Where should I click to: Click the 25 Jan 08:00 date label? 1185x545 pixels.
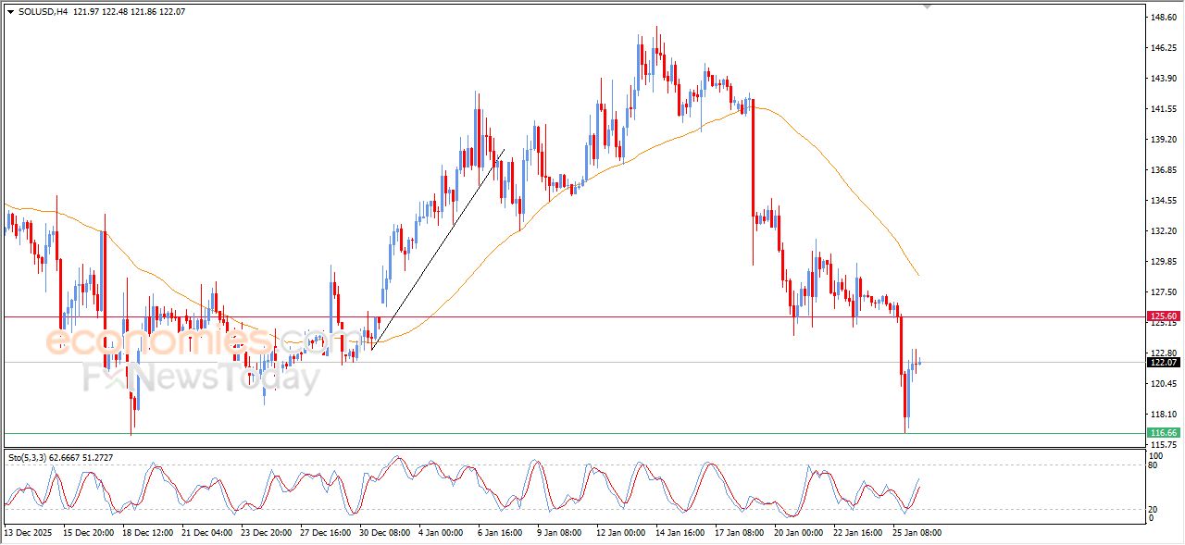(x=917, y=533)
